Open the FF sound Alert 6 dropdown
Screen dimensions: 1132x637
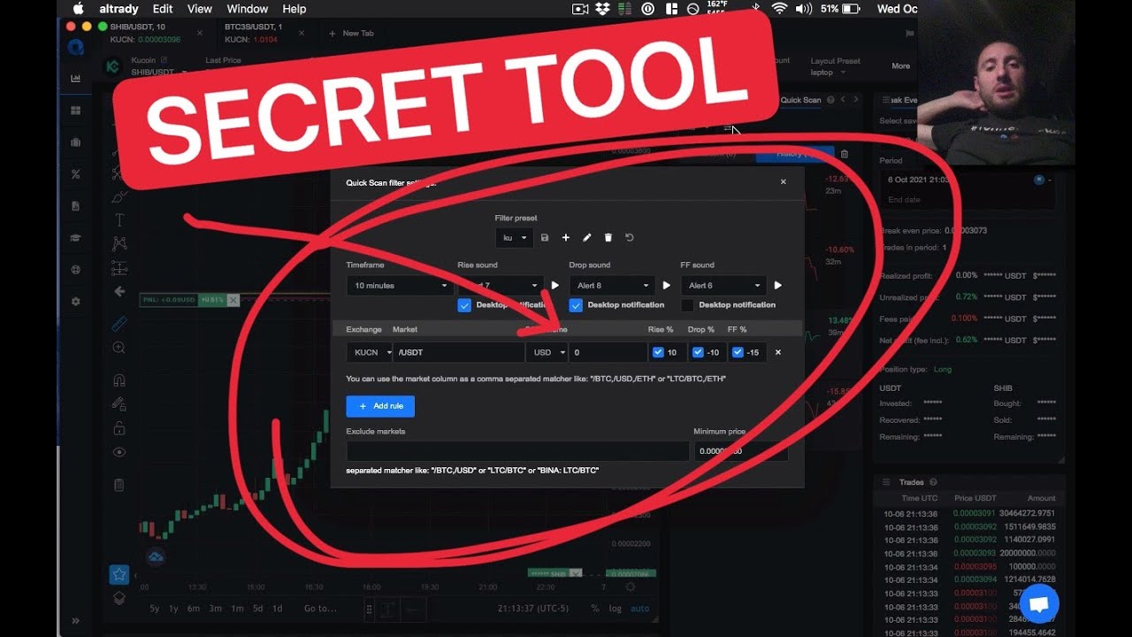tap(723, 286)
